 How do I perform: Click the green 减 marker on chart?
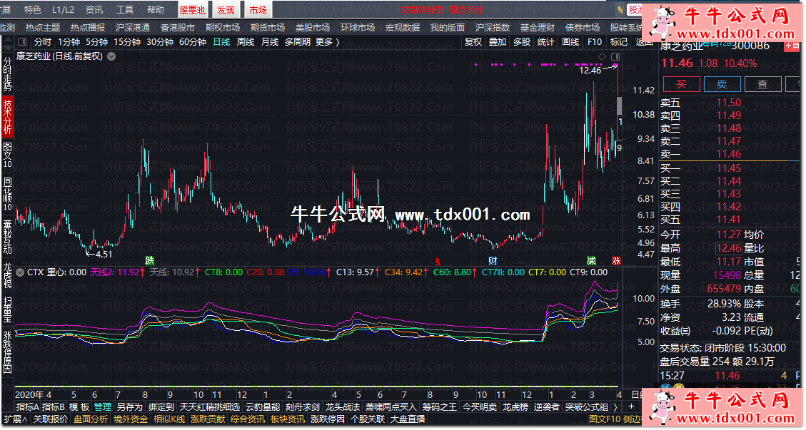[x=591, y=261]
